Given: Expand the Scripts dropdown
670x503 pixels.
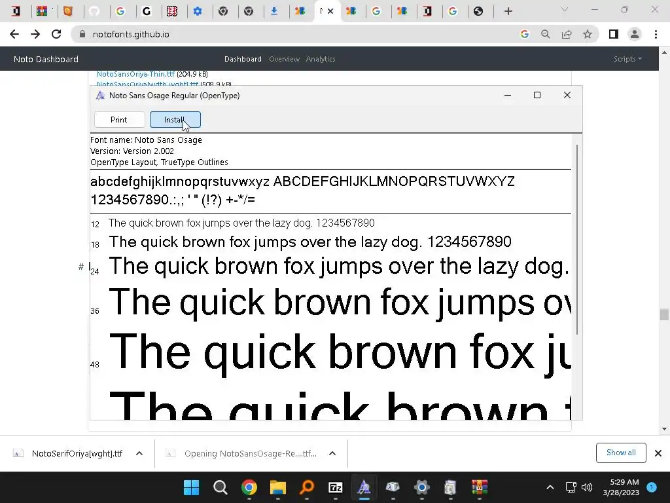Looking at the screenshot, I should pos(627,59).
